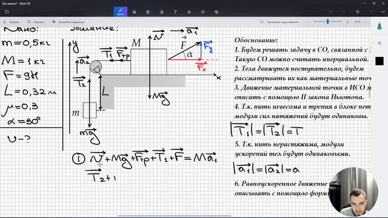Click the black color swatch
This screenshot has height=218, width=388.
tap(380, 61)
